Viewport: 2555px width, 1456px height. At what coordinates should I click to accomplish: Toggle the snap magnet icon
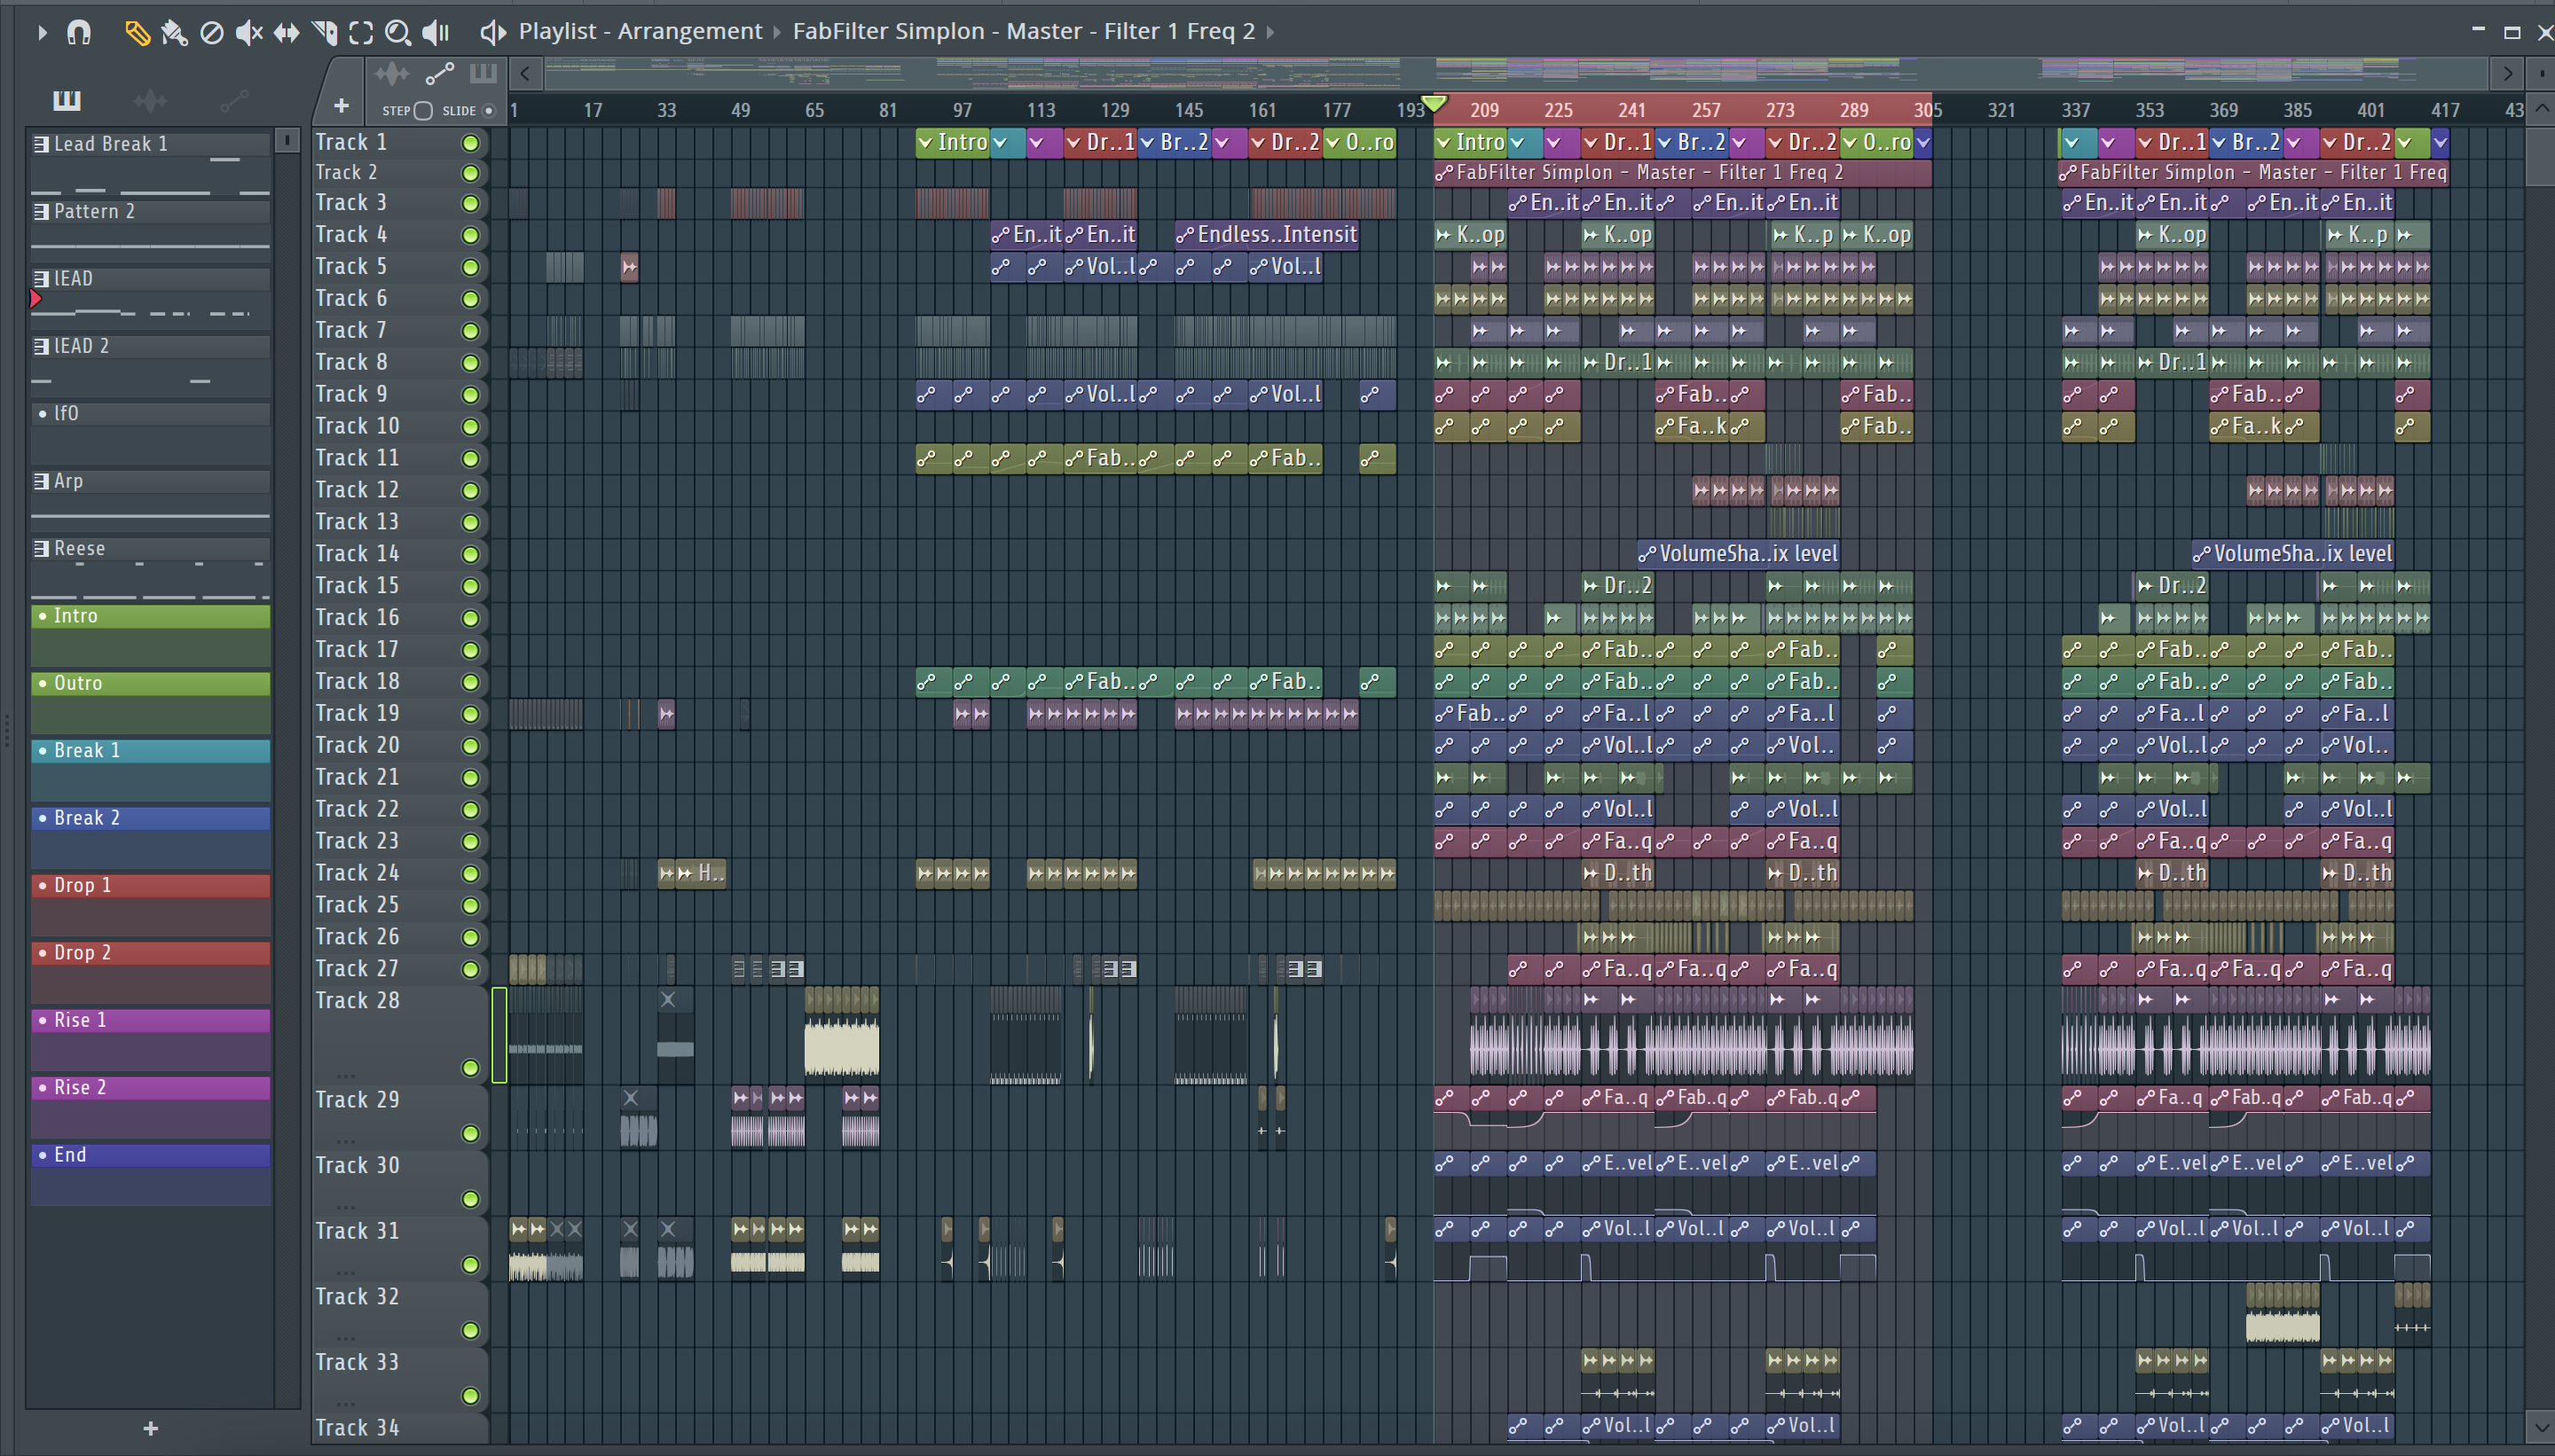click(79, 32)
